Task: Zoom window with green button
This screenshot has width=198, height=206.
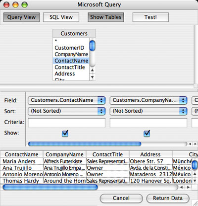Action: [x=25, y=5]
